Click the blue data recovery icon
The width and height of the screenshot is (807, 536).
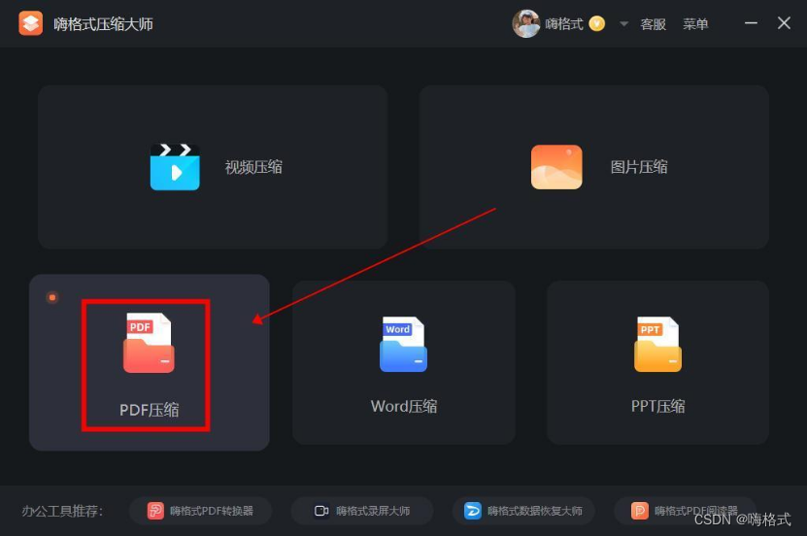[473, 511]
